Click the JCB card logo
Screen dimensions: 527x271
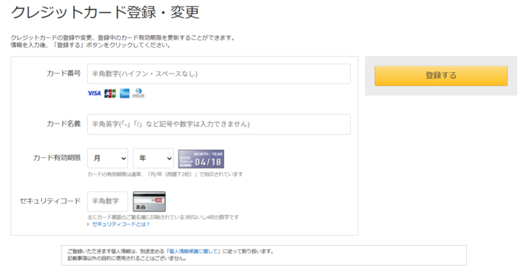pos(110,93)
